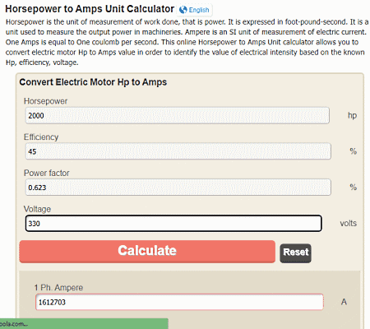Click the 1 Ph. Ampere result field
Image resolution: width=370 pixels, height=329 pixels.
[x=179, y=302]
